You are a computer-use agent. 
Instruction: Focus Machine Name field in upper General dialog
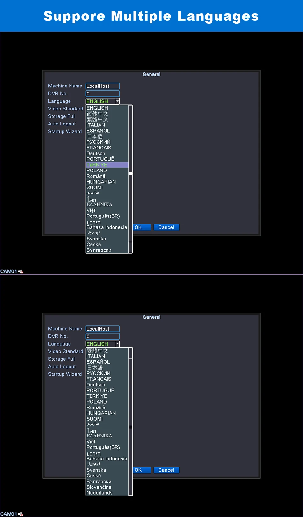click(103, 86)
